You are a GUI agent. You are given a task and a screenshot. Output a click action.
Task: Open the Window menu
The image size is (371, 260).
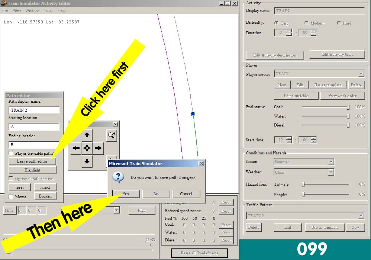click(32, 10)
